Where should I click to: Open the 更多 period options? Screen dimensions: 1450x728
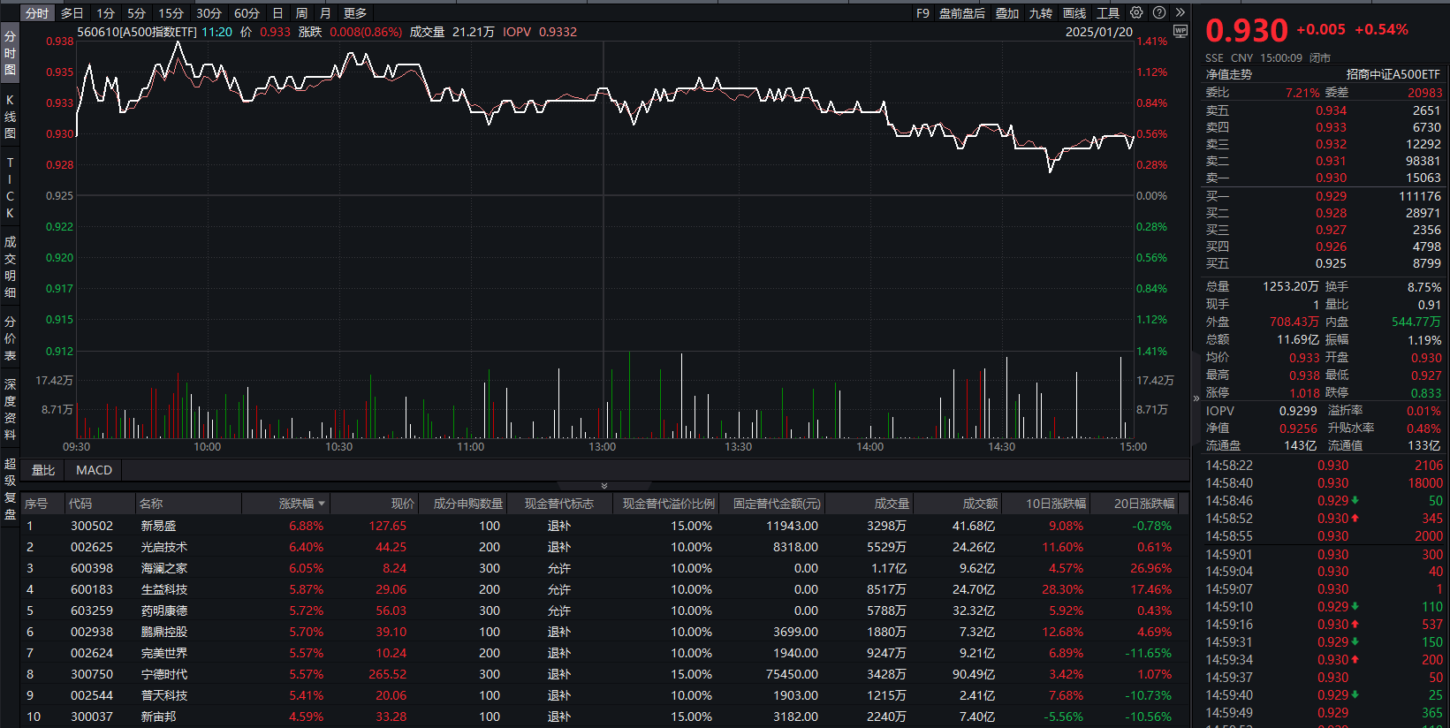click(355, 13)
